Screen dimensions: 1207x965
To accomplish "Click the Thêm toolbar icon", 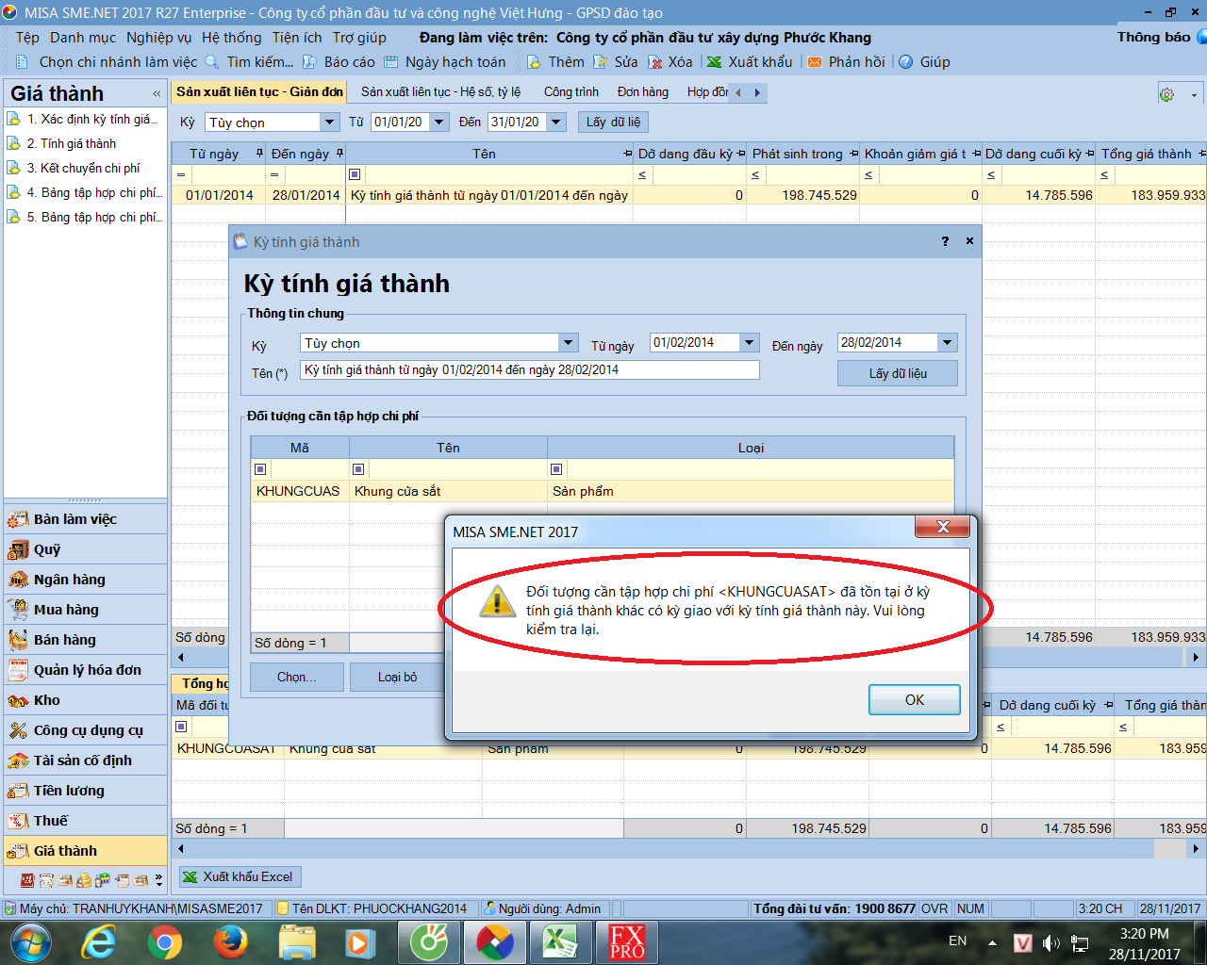I will click(x=534, y=62).
